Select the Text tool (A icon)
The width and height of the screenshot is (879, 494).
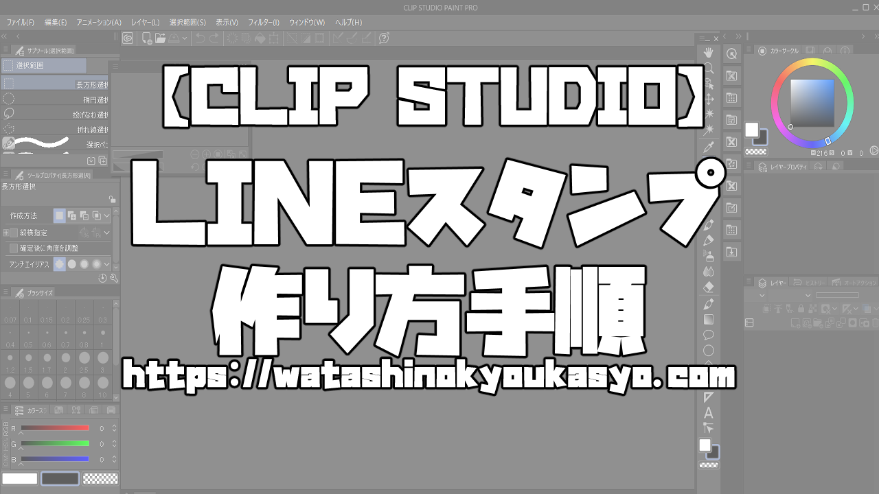coord(709,413)
